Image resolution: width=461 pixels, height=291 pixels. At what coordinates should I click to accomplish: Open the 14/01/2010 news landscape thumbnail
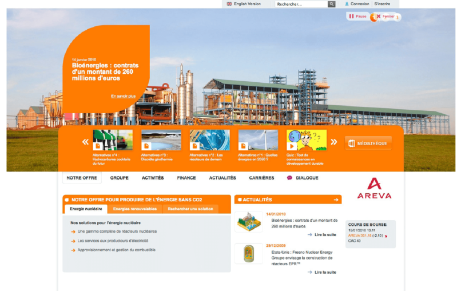(x=249, y=222)
